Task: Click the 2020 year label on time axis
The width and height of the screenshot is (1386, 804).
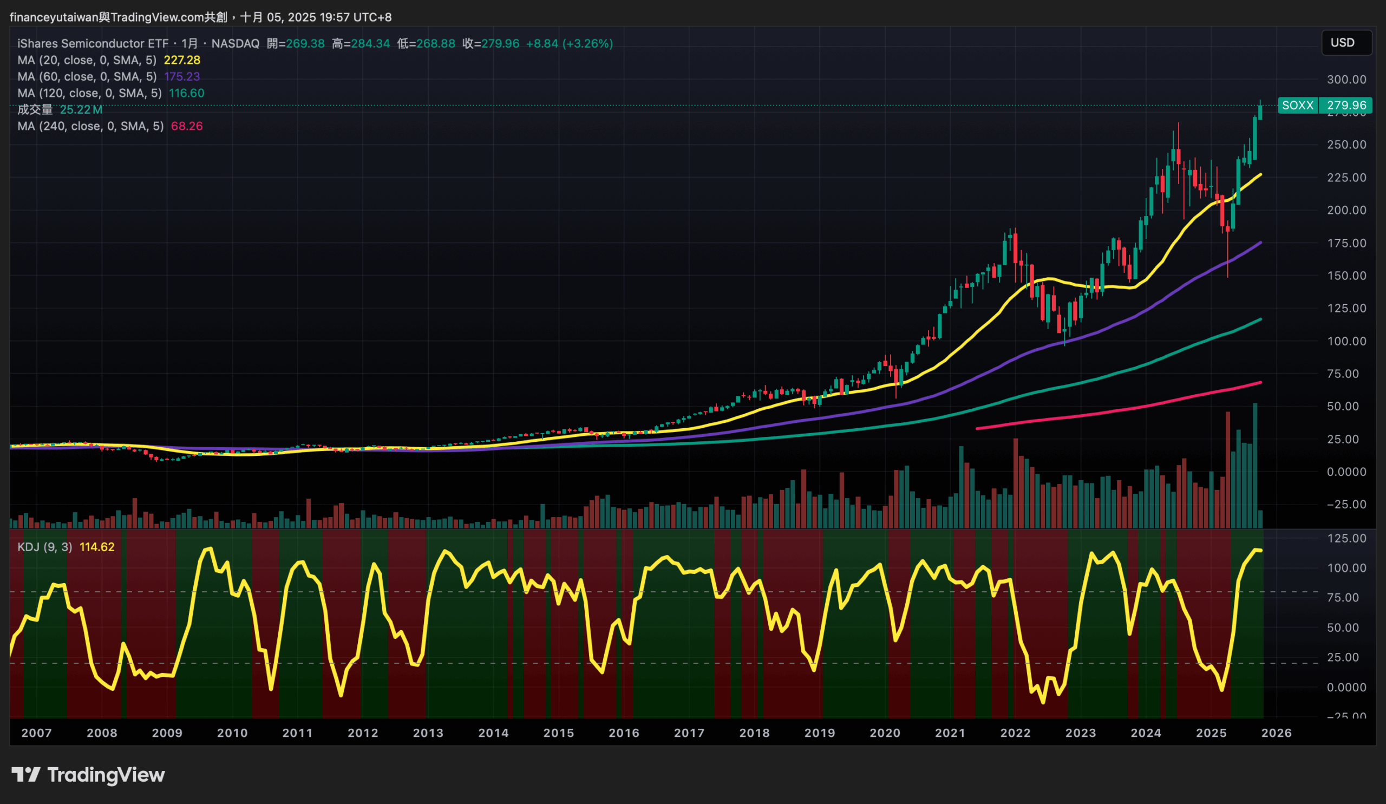Action: click(x=885, y=733)
